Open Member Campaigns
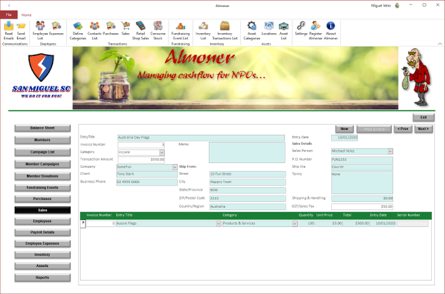 (x=42, y=164)
